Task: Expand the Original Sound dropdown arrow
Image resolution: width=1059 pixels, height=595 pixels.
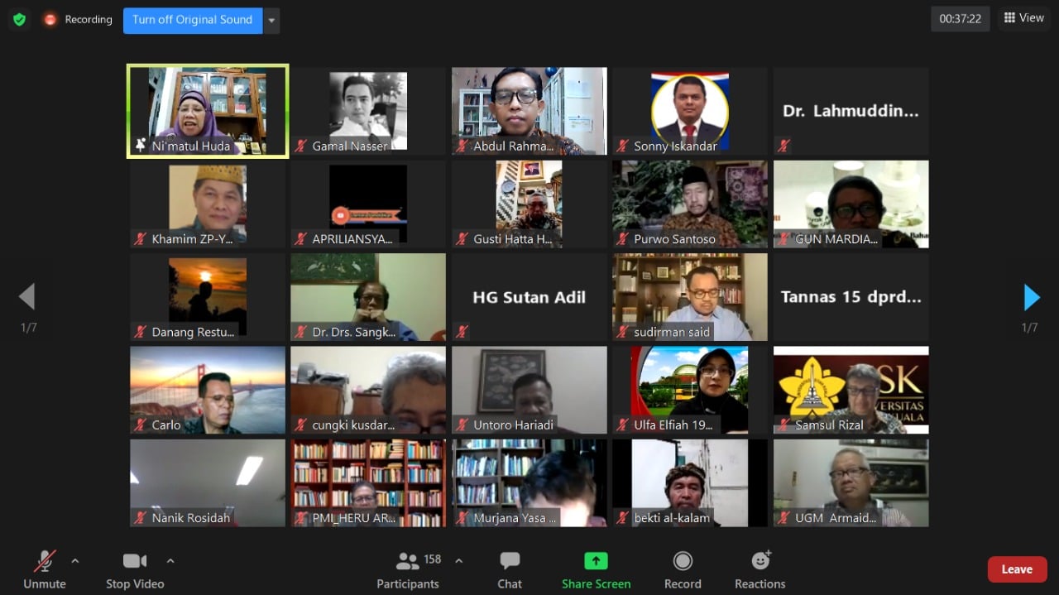Action: point(271,20)
